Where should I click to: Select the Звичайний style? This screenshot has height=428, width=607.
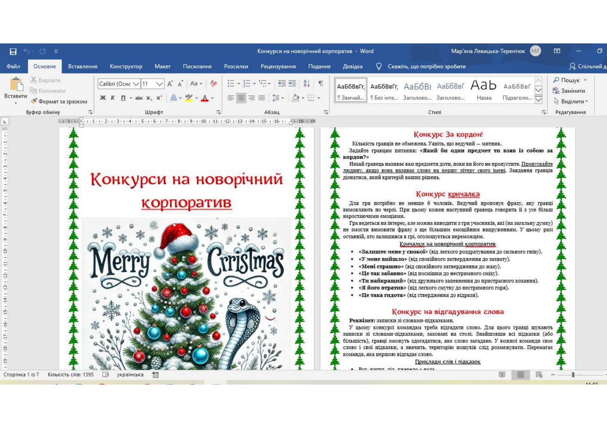[x=351, y=91]
